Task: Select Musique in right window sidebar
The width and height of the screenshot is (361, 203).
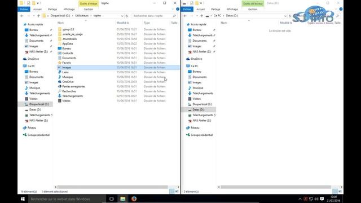Action: pyautogui.click(x=198, y=88)
